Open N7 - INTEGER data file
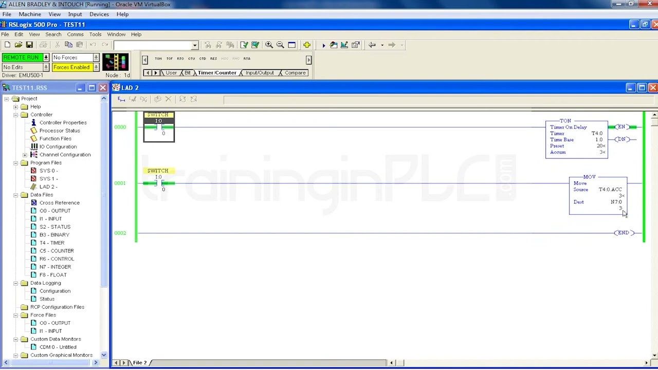658x370 pixels. [x=55, y=267]
